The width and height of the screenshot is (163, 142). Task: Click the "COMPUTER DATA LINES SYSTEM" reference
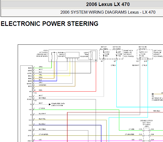(58, 104)
